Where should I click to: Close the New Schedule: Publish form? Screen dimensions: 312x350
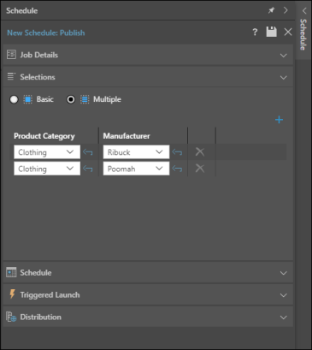click(288, 32)
